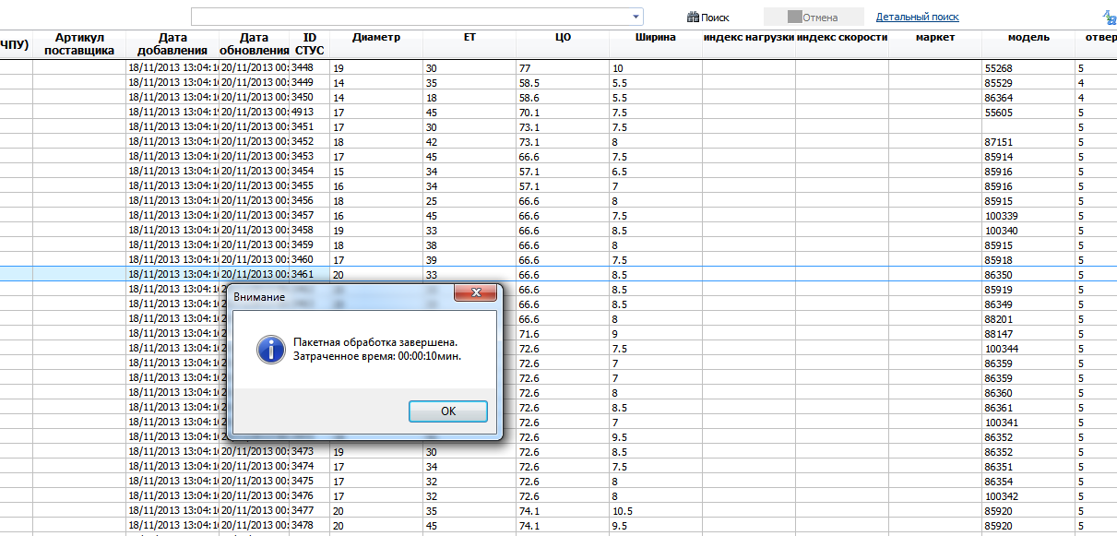Viewport: 1117px width, 536px height.
Task: Click model value 86360
Action: tap(999, 393)
